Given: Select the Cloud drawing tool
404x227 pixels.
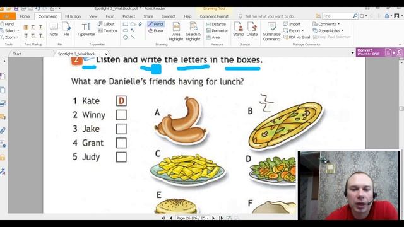Looking at the screenshot, I should pyautogui.click(x=133, y=24).
